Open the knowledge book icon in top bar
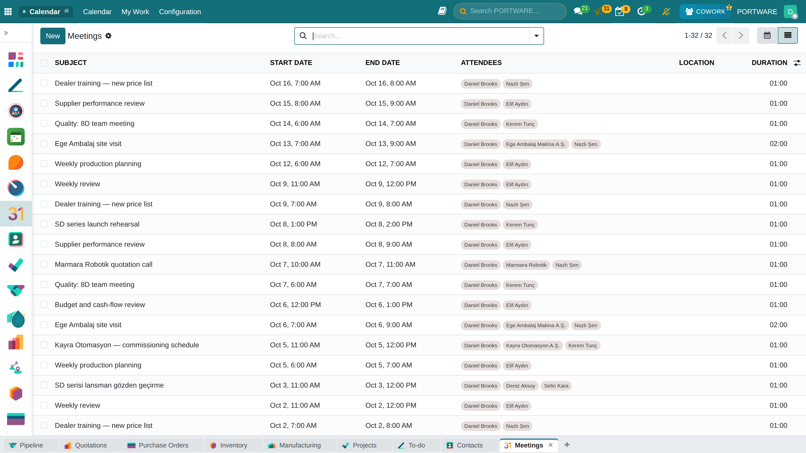 pos(442,11)
